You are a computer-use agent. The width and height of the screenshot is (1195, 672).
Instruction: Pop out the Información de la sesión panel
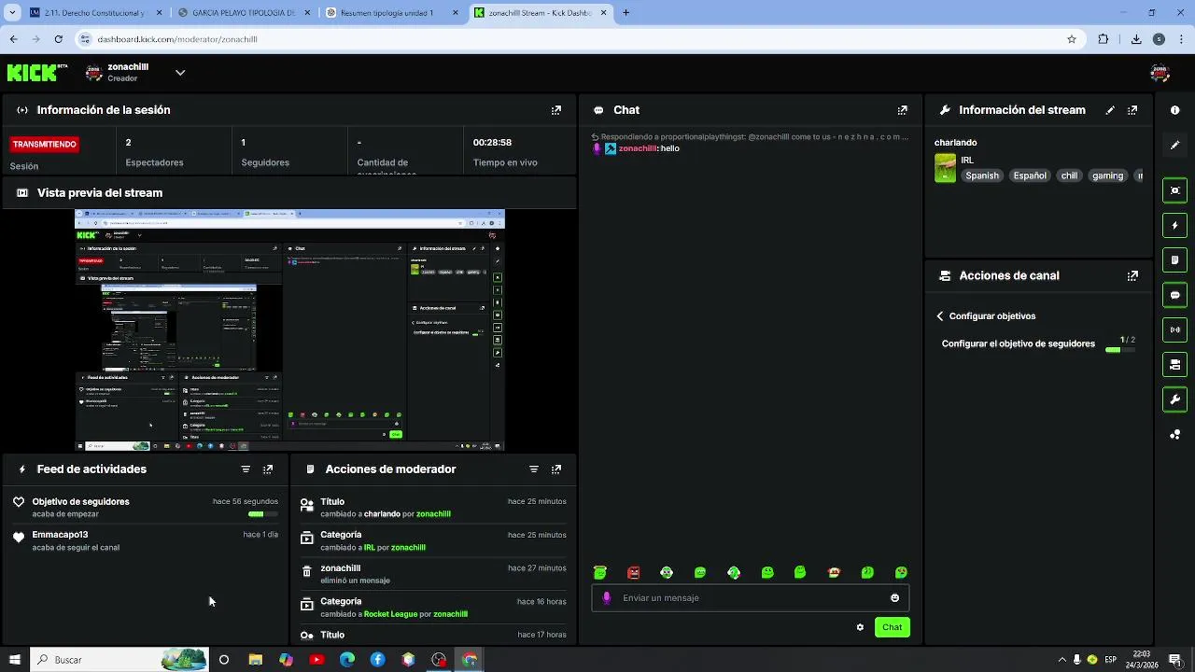click(x=556, y=110)
